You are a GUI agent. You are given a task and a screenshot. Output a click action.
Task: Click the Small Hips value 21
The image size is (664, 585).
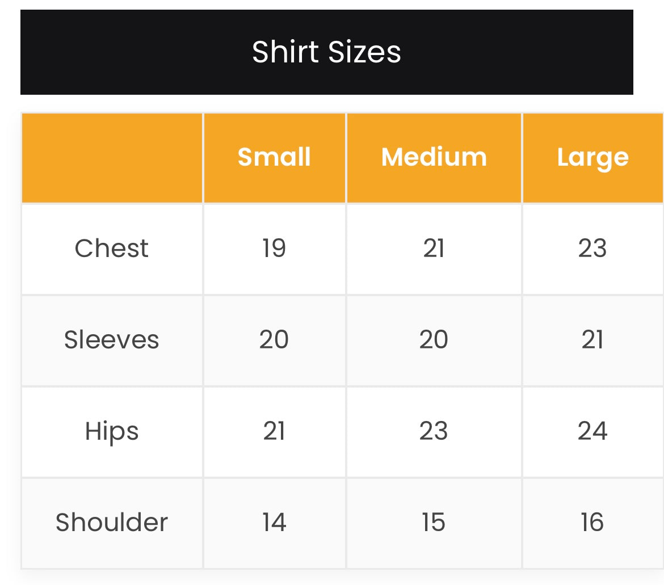click(274, 431)
